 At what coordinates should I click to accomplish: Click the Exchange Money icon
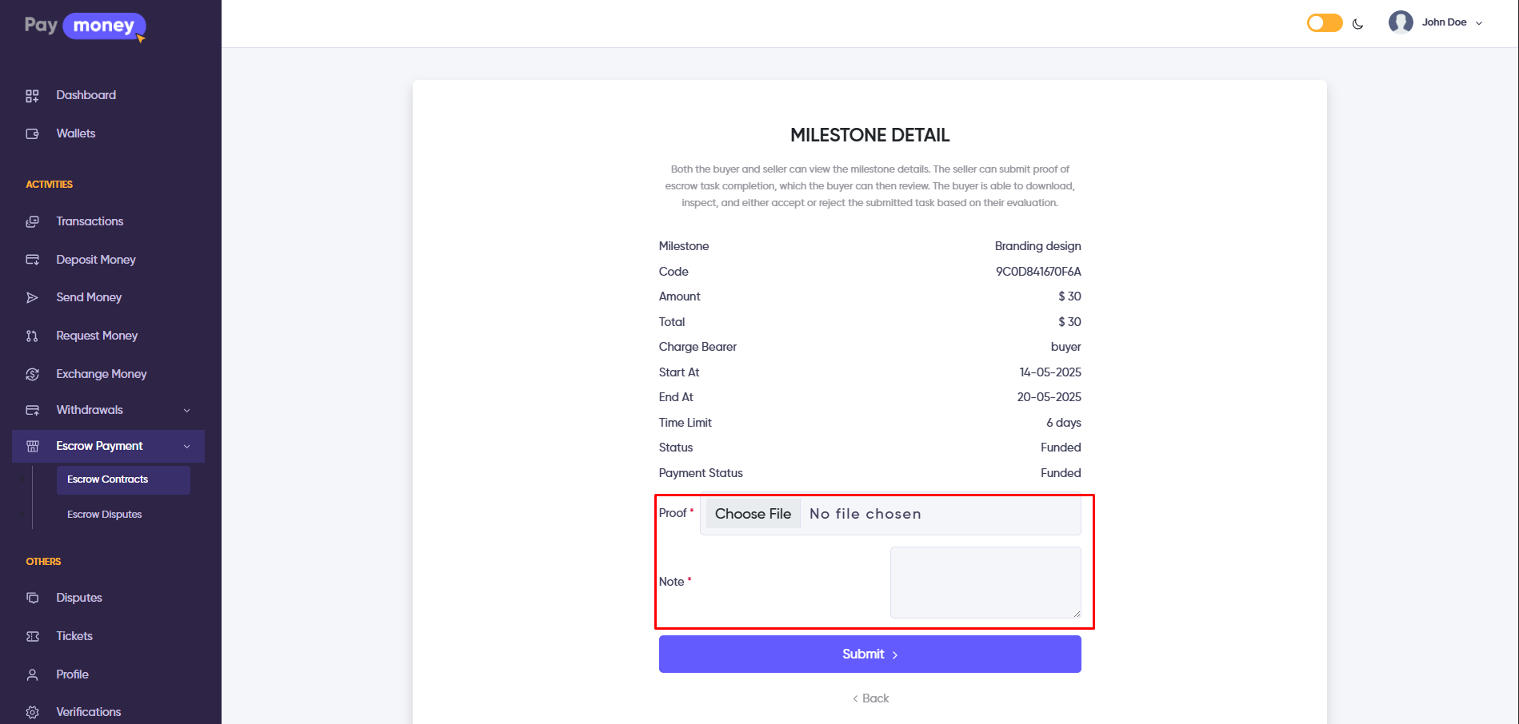(32, 374)
